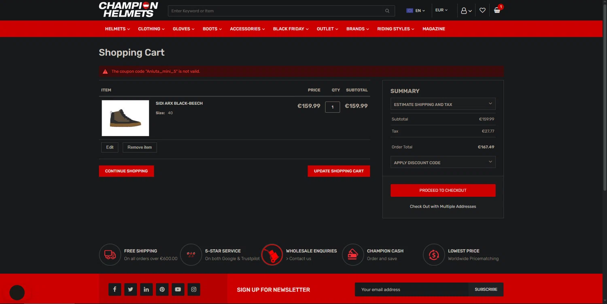
Task: Open the Helmets menu
Action: (117, 29)
